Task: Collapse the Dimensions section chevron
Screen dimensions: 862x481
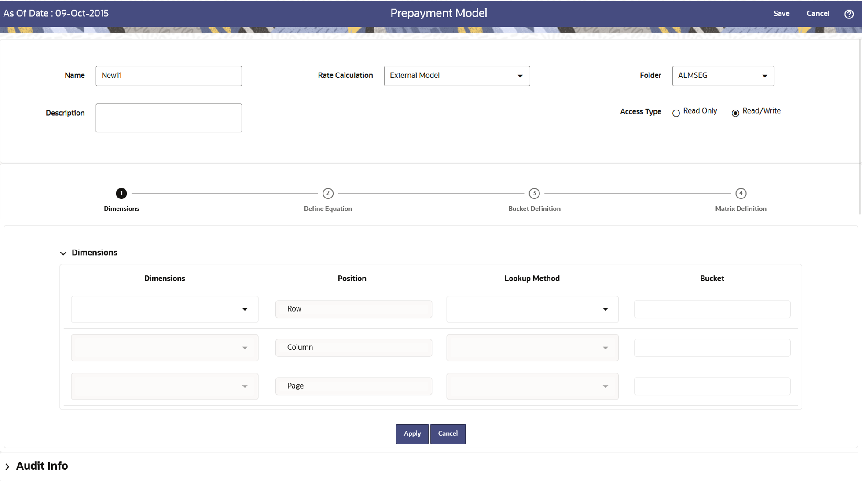Action: coord(63,253)
